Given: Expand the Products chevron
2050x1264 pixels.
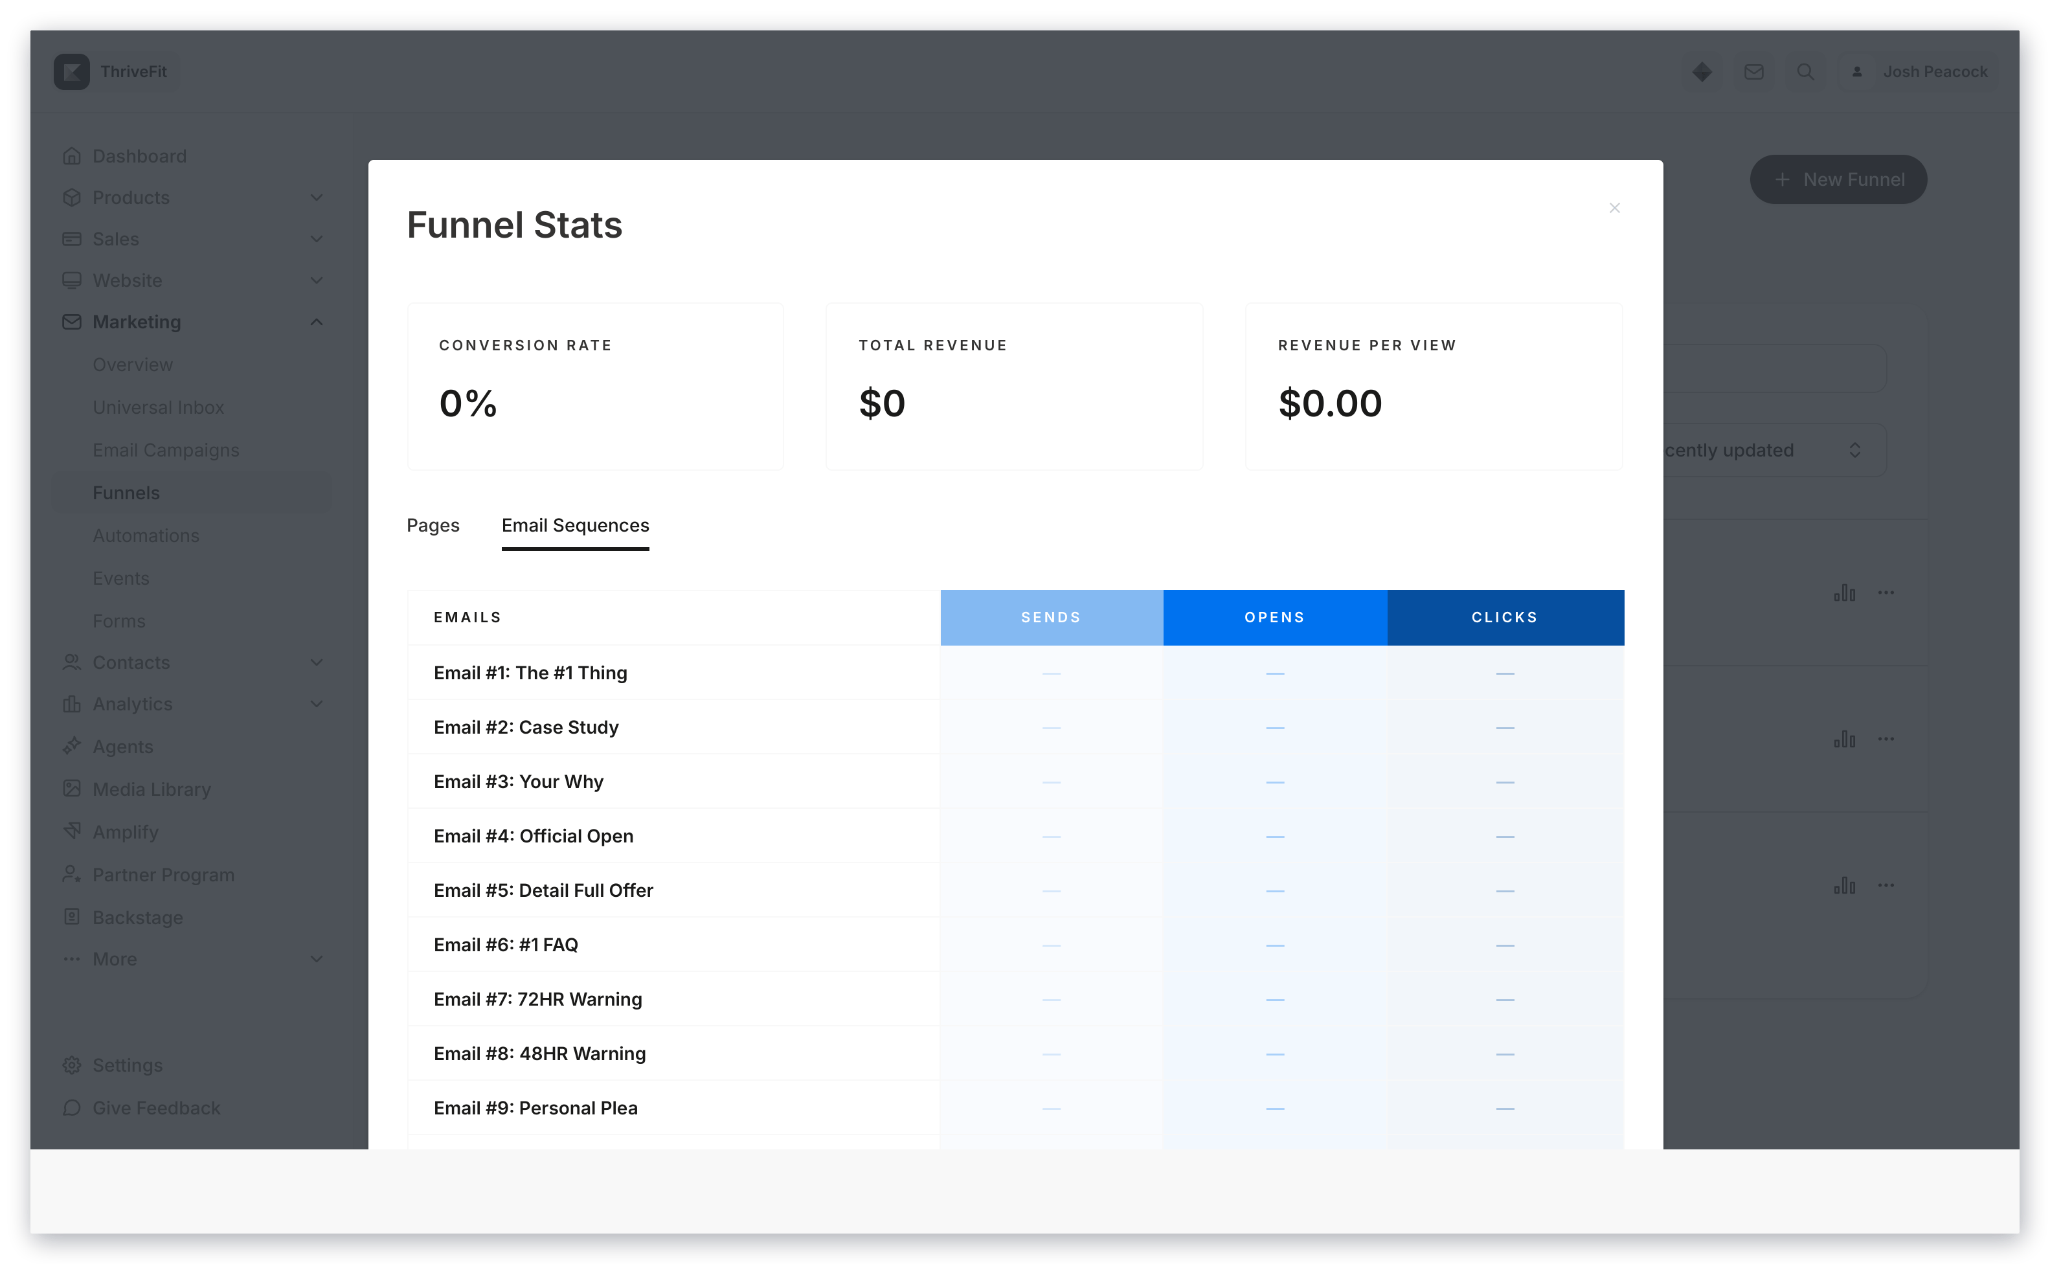Looking at the screenshot, I should pyautogui.click(x=316, y=198).
